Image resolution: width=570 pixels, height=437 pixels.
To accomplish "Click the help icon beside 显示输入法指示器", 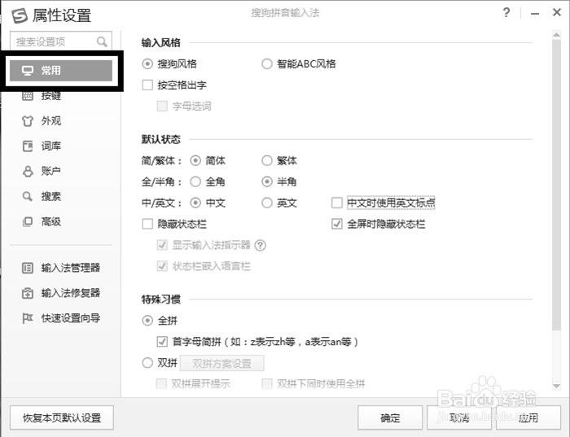I will (x=261, y=246).
